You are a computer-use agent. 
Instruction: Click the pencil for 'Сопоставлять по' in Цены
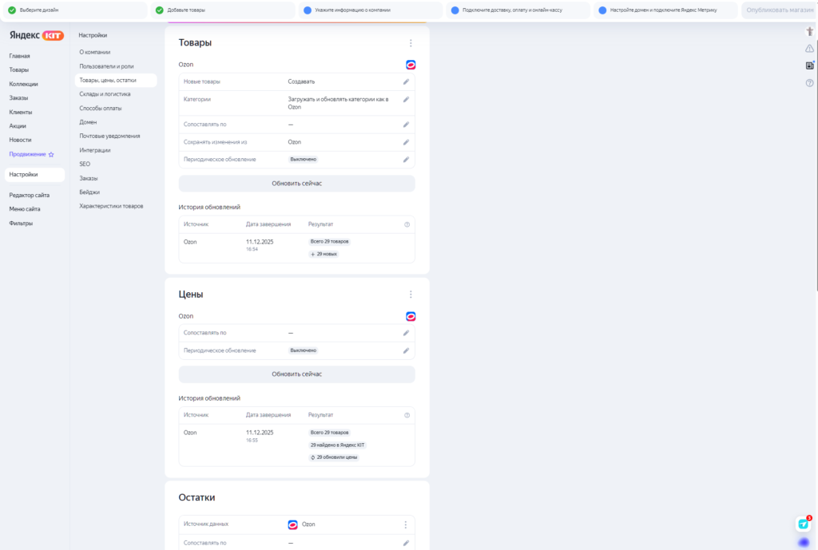406,333
